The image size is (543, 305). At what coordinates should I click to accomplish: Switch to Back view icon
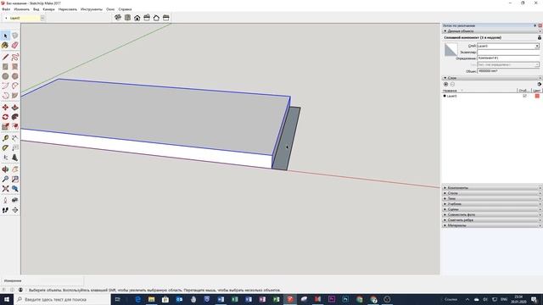[x=156, y=18]
